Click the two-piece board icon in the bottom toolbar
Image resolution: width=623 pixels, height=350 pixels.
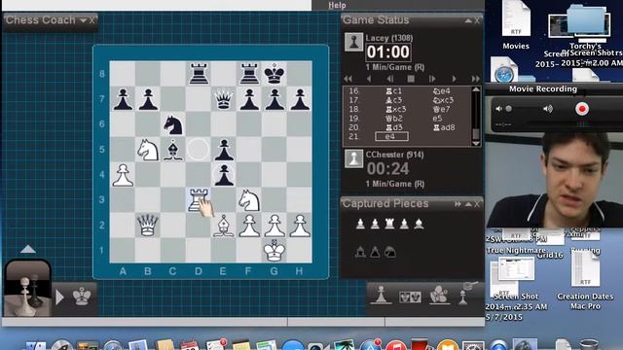click(410, 297)
